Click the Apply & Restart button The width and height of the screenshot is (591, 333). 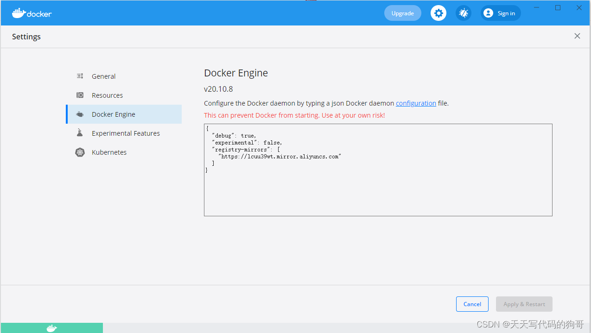524,304
